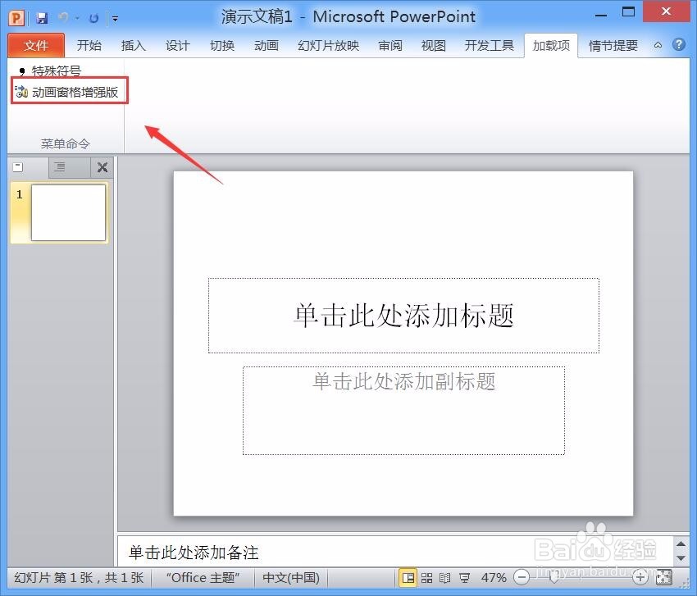Open the Quick Access Toolbar customization menu
The image size is (697, 596).
point(114,17)
